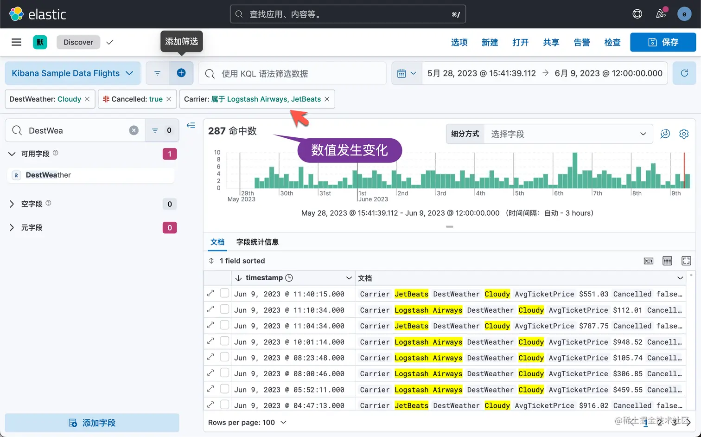Select the Jun 9 10:01:14 row checkbox
This screenshot has height=437, width=701.
pos(224,341)
